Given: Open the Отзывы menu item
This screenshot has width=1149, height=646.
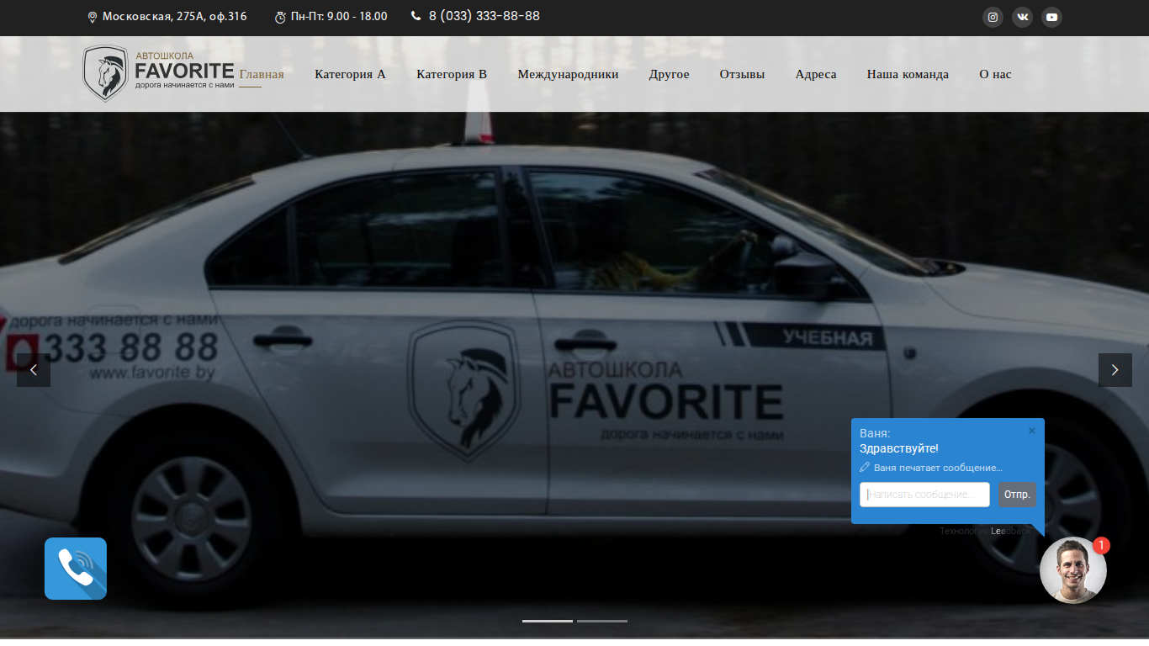Looking at the screenshot, I should coord(742,74).
